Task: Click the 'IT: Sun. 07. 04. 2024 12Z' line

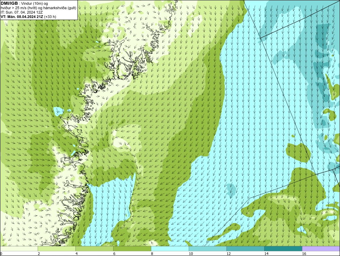Action: point(22,12)
